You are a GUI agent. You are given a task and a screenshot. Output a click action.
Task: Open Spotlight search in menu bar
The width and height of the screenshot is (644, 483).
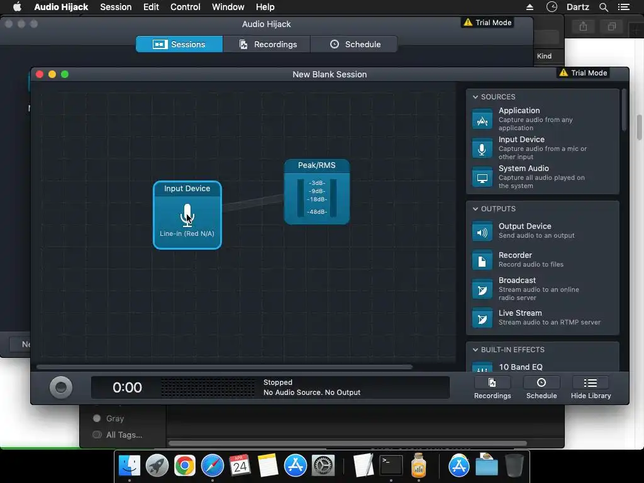[x=603, y=7]
